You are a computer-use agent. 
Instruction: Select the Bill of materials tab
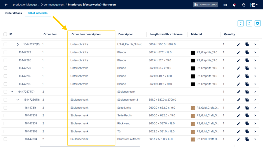[x=37, y=13]
